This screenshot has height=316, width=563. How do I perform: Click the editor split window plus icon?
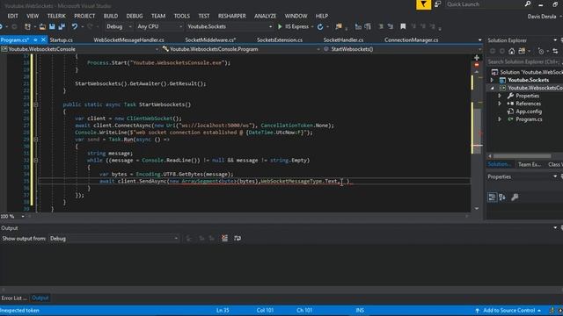(x=477, y=58)
